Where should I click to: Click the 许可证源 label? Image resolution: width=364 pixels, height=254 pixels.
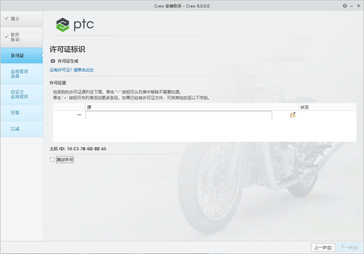pos(58,83)
